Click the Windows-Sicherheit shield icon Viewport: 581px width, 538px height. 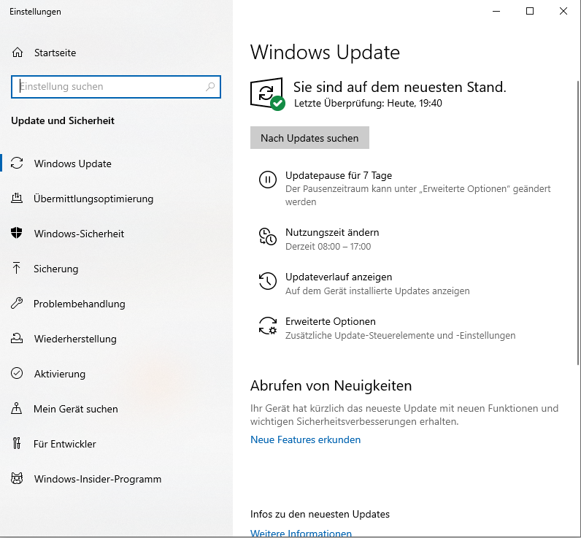17,233
